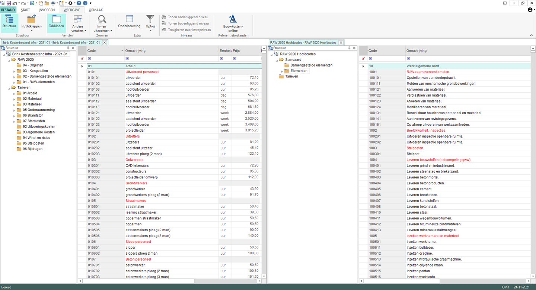This screenshot has height=290, width=536.
Task: Click Terugkeren naar instapniveau
Action: click(186, 30)
